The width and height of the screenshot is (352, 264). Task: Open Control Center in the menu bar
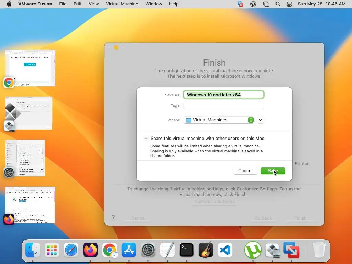[x=289, y=4]
